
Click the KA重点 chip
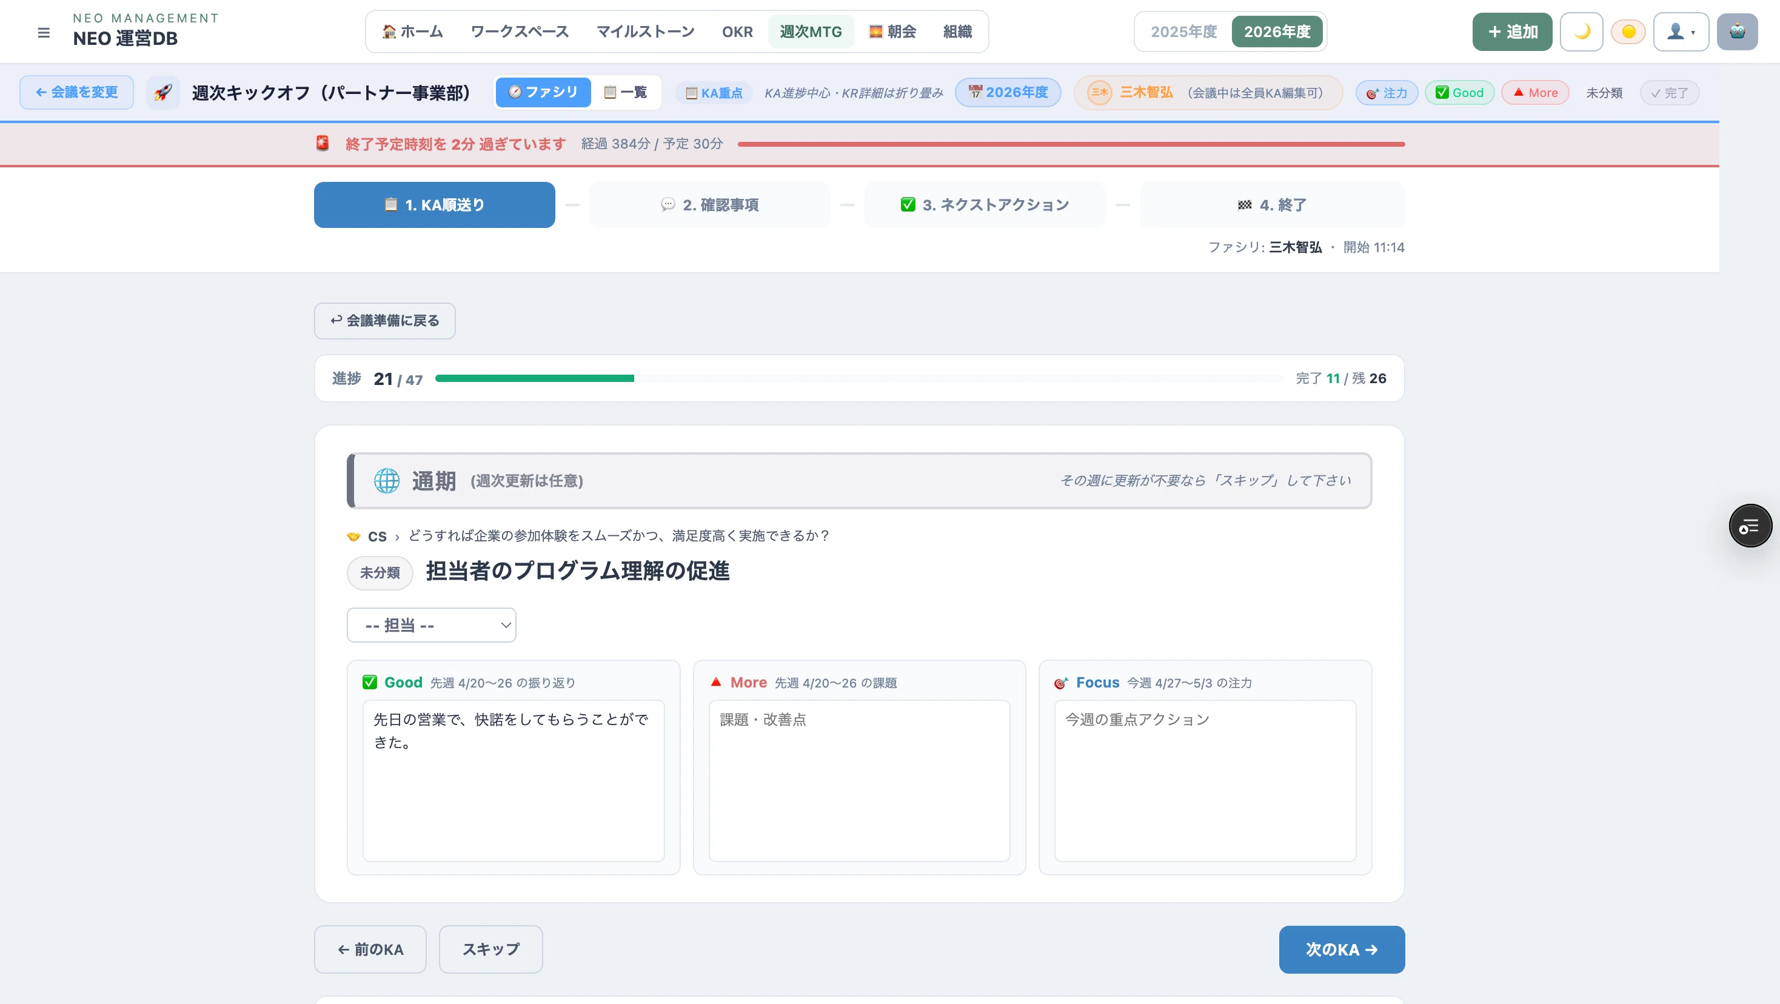click(714, 93)
